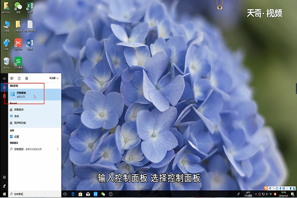Click the orange Sogou tray icon
This screenshot has width=297, height=198.
[x=275, y=194]
